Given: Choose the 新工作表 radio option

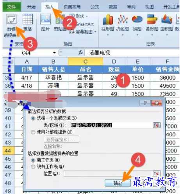Looking at the screenshot, I should point(33,160).
